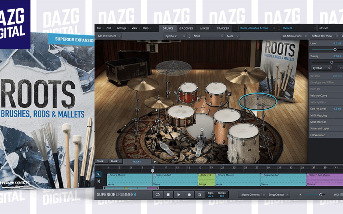Stop playback with the stop button

point(168,195)
